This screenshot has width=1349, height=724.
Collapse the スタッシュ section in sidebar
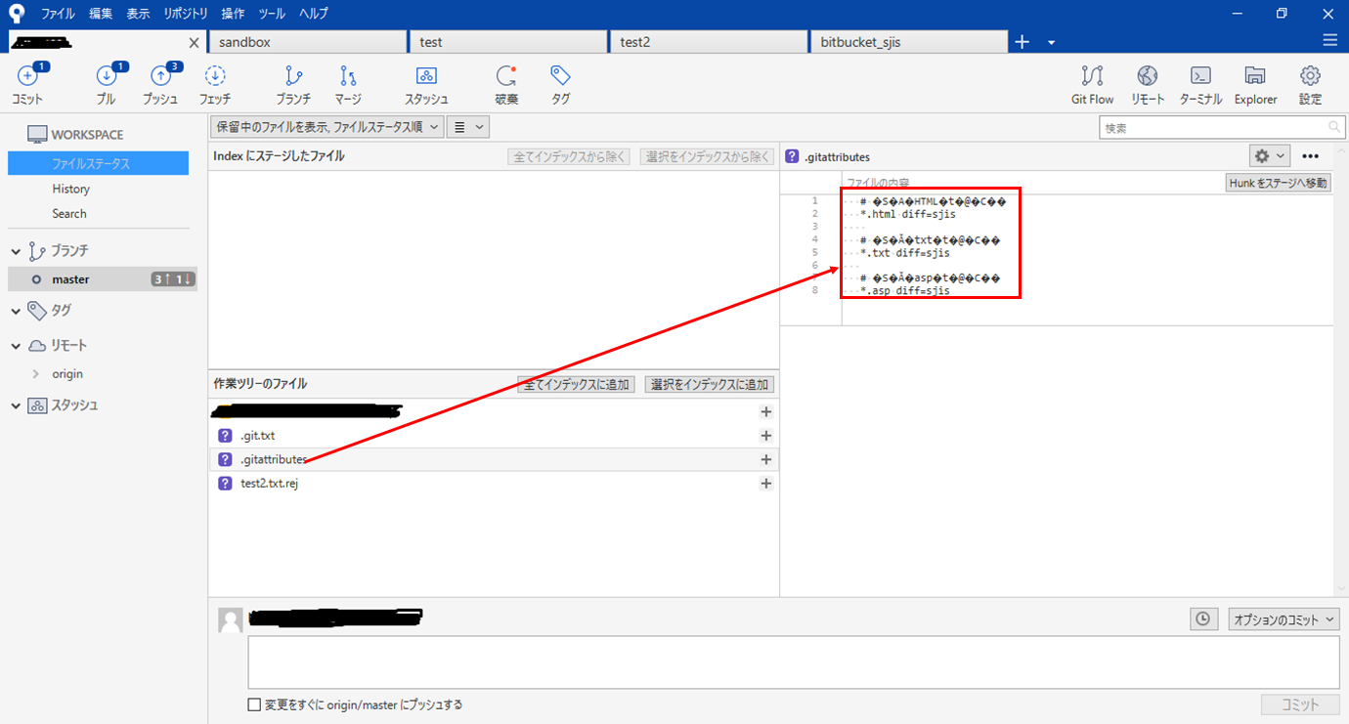pyautogui.click(x=16, y=405)
